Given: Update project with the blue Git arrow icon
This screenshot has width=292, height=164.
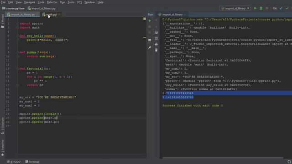Looking at the screenshot, I should pyautogui.click(x=281, y=8).
